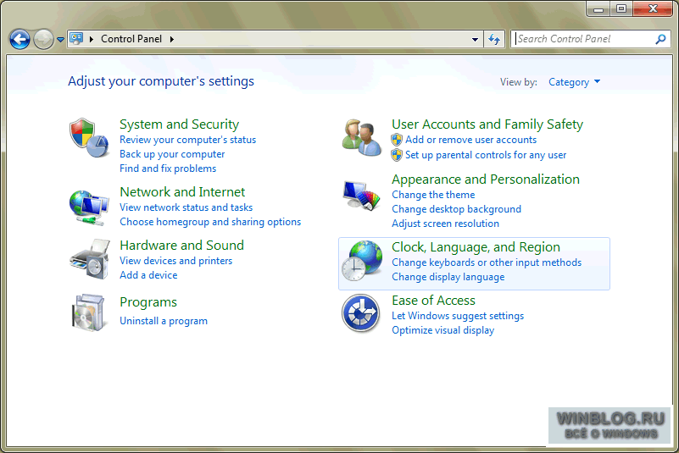This screenshot has width=679, height=453.
Task: Open the Clock, Language, and Region globe icon
Action: (362, 261)
